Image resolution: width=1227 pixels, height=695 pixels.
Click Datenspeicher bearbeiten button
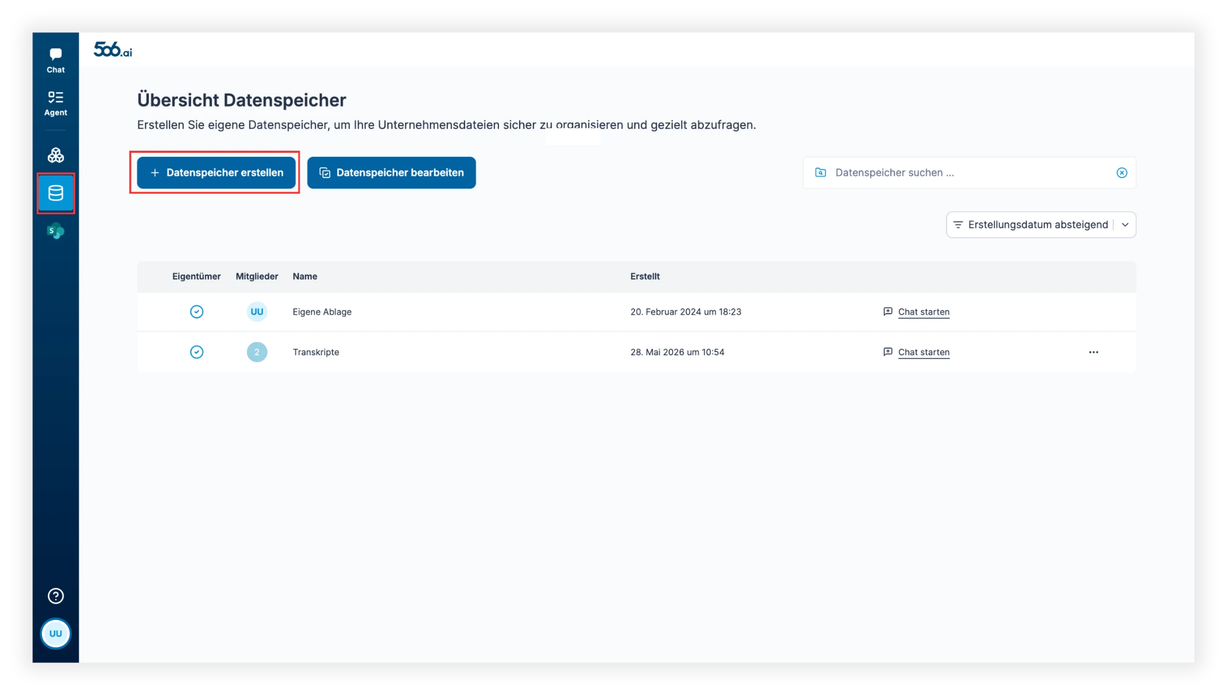tap(391, 173)
